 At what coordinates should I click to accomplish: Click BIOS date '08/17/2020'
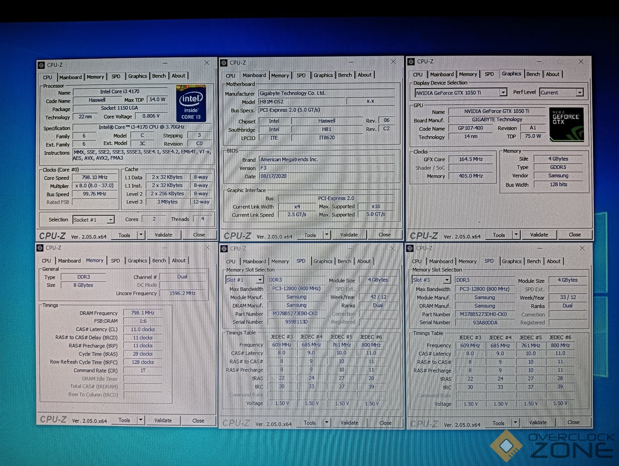pos(327,176)
